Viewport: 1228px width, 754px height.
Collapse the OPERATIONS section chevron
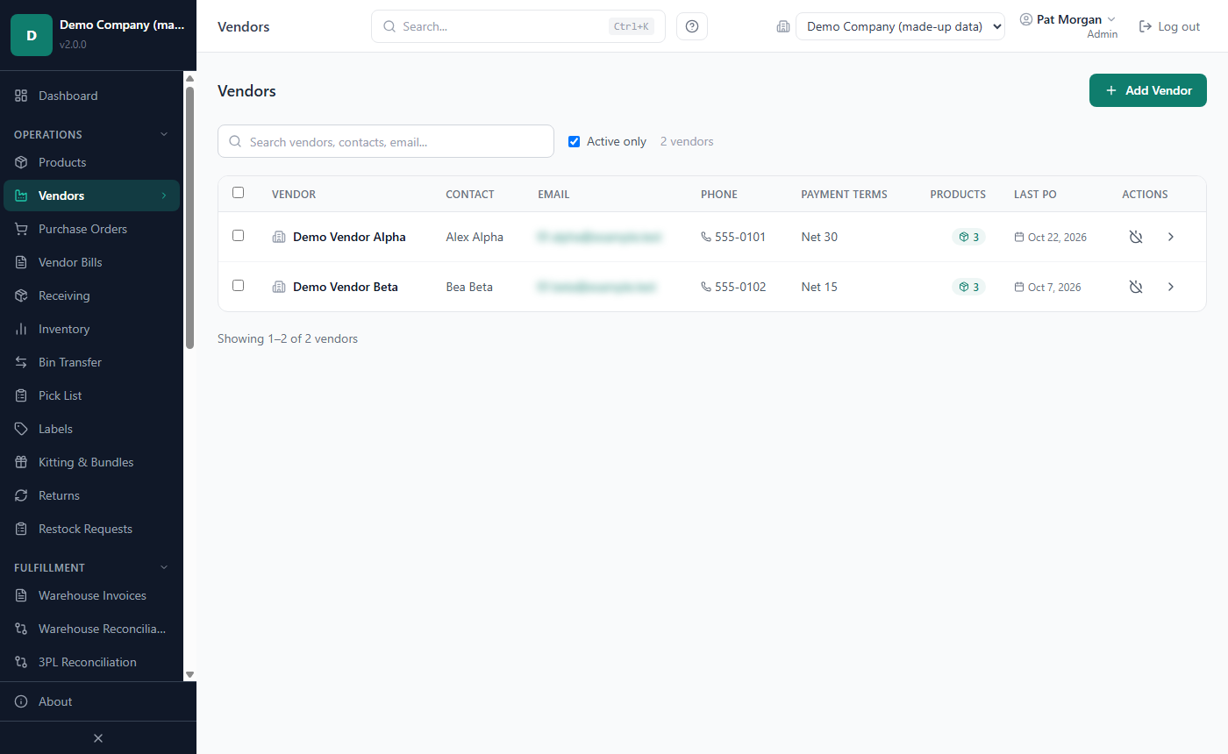pyautogui.click(x=163, y=134)
